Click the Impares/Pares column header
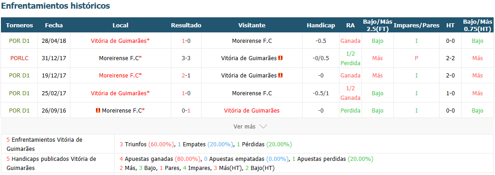The width and height of the screenshot is (495, 175). click(416, 26)
